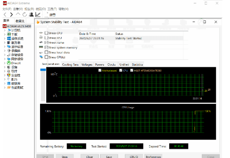Click the Stop button

click(65, 156)
